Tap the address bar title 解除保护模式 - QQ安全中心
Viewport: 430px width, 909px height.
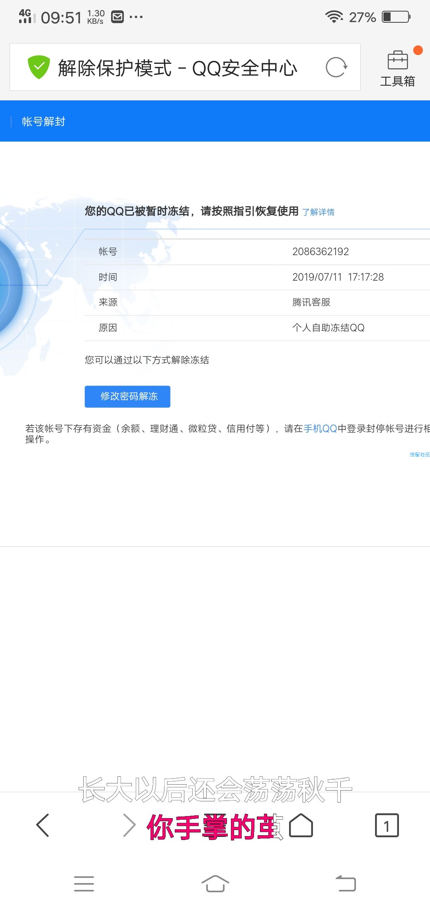coord(178,68)
